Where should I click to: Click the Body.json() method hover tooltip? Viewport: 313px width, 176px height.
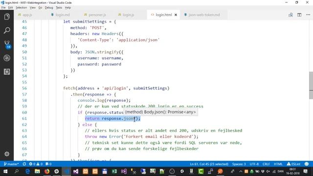click(x=160, y=112)
